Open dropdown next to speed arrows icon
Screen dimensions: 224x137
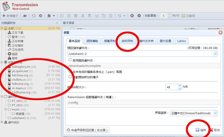124,16
